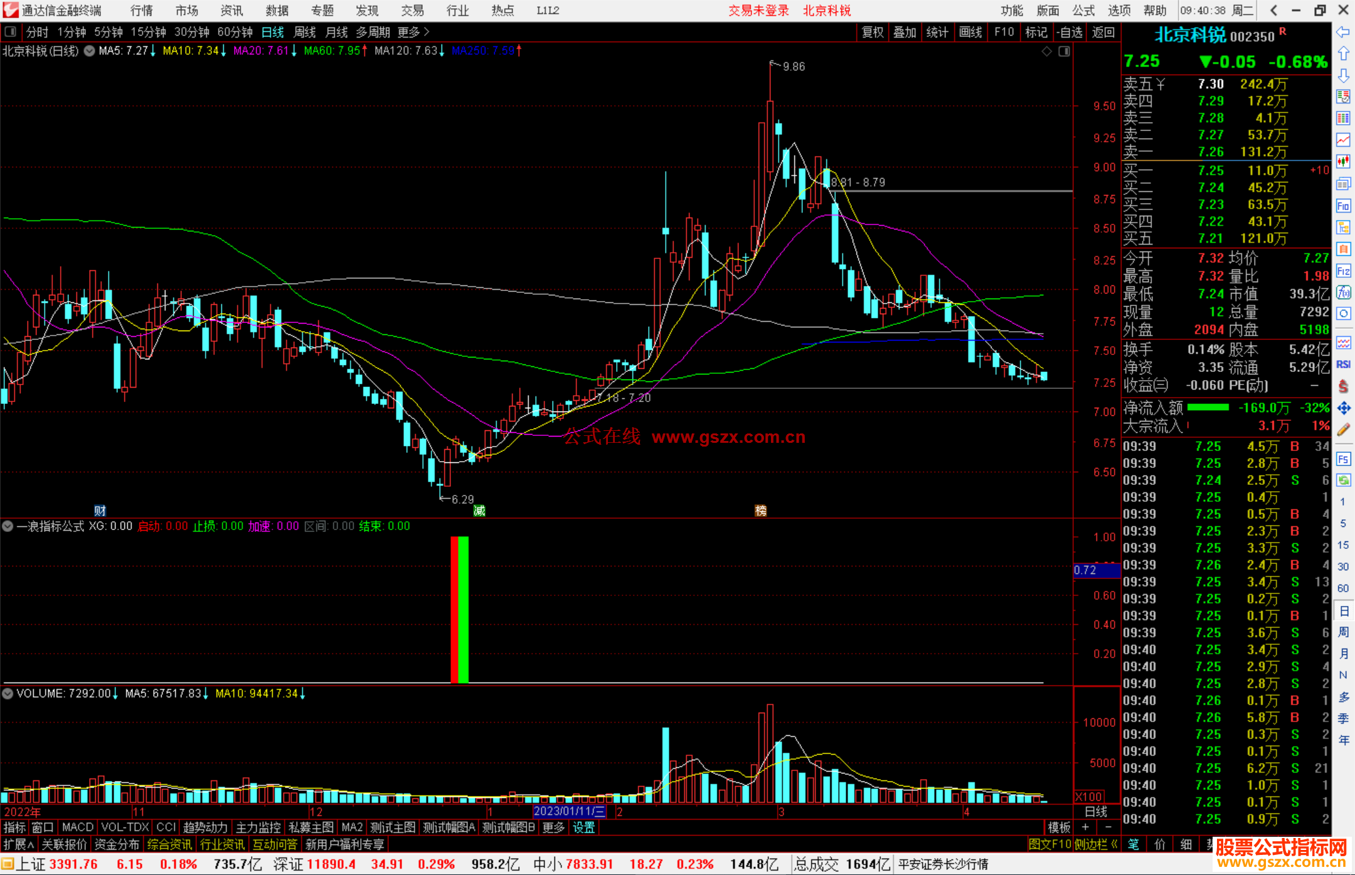Click the 设置 indicator settings button
1355x875 pixels.
click(x=583, y=827)
